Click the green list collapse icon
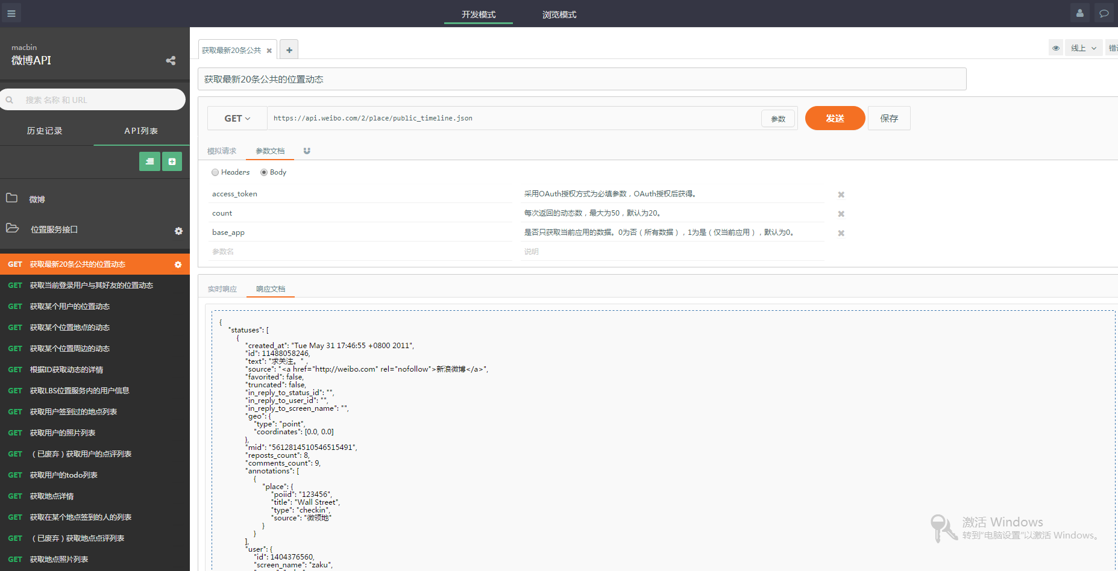Screen dimensions: 1118x571 (x=149, y=161)
